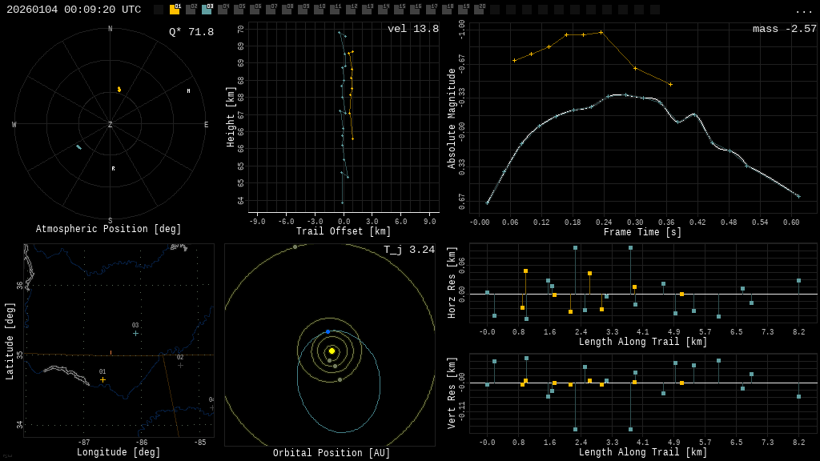The height and width of the screenshot is (461, 820).
Task: Click the blue Earth dot in orbit plot
Action: click(328, 331)
